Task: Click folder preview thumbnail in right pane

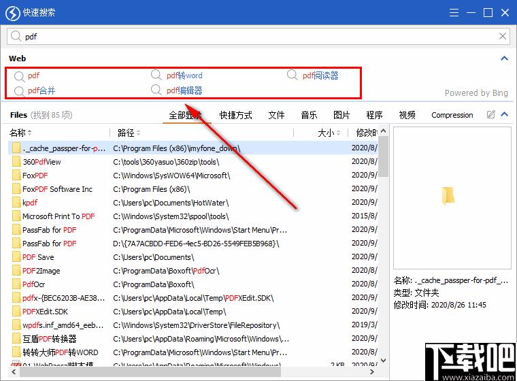Action: (x=448, y=196)
